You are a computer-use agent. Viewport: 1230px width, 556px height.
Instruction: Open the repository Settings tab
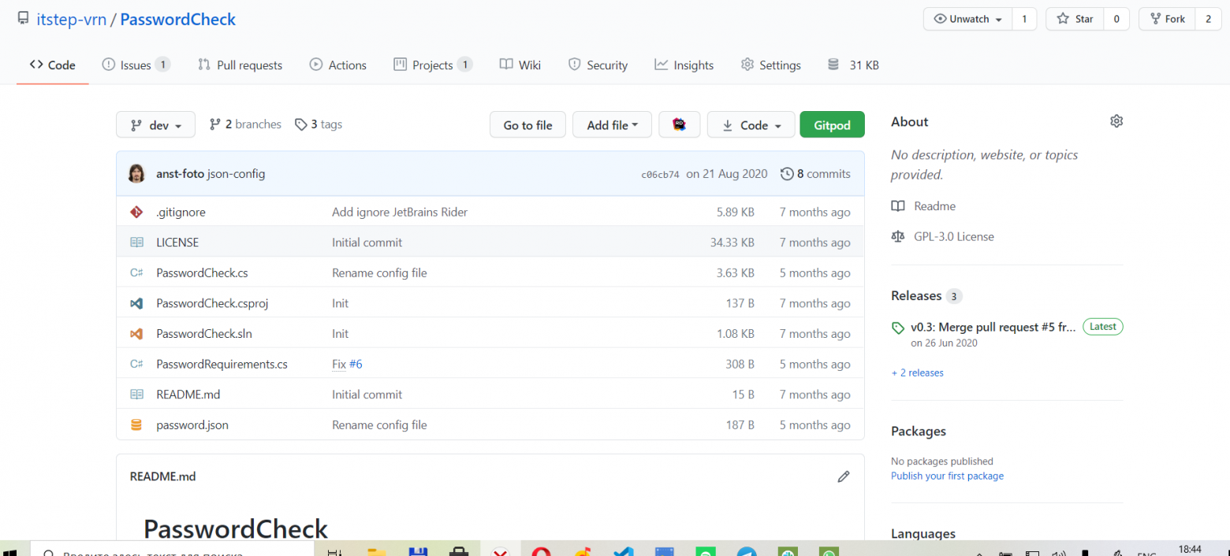770,65
